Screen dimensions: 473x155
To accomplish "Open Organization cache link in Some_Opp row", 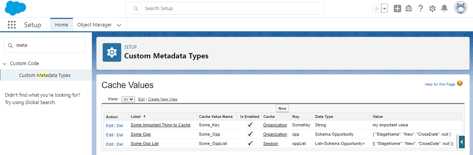I will point(275,134).
